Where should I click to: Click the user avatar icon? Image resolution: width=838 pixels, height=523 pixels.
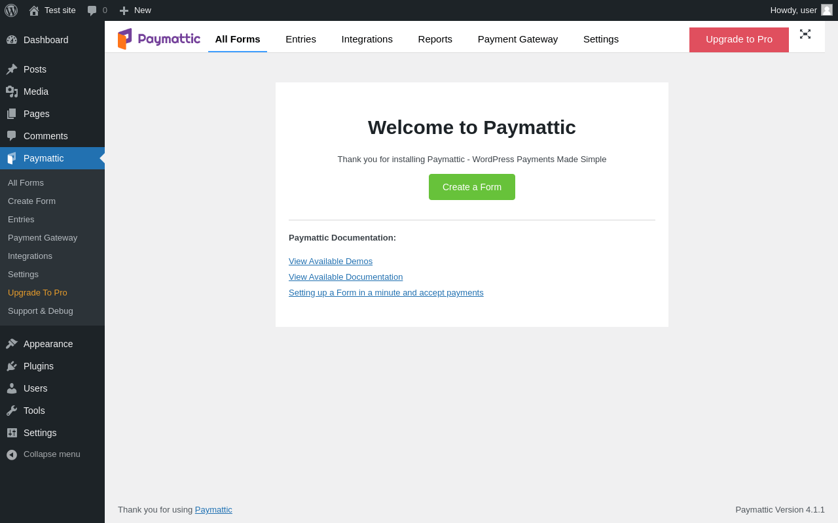[x=827, y=10]
